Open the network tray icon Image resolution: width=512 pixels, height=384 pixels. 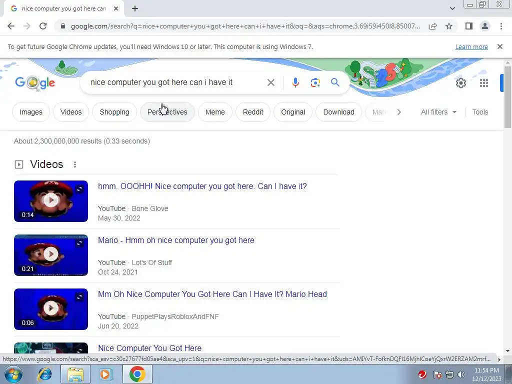449,374
